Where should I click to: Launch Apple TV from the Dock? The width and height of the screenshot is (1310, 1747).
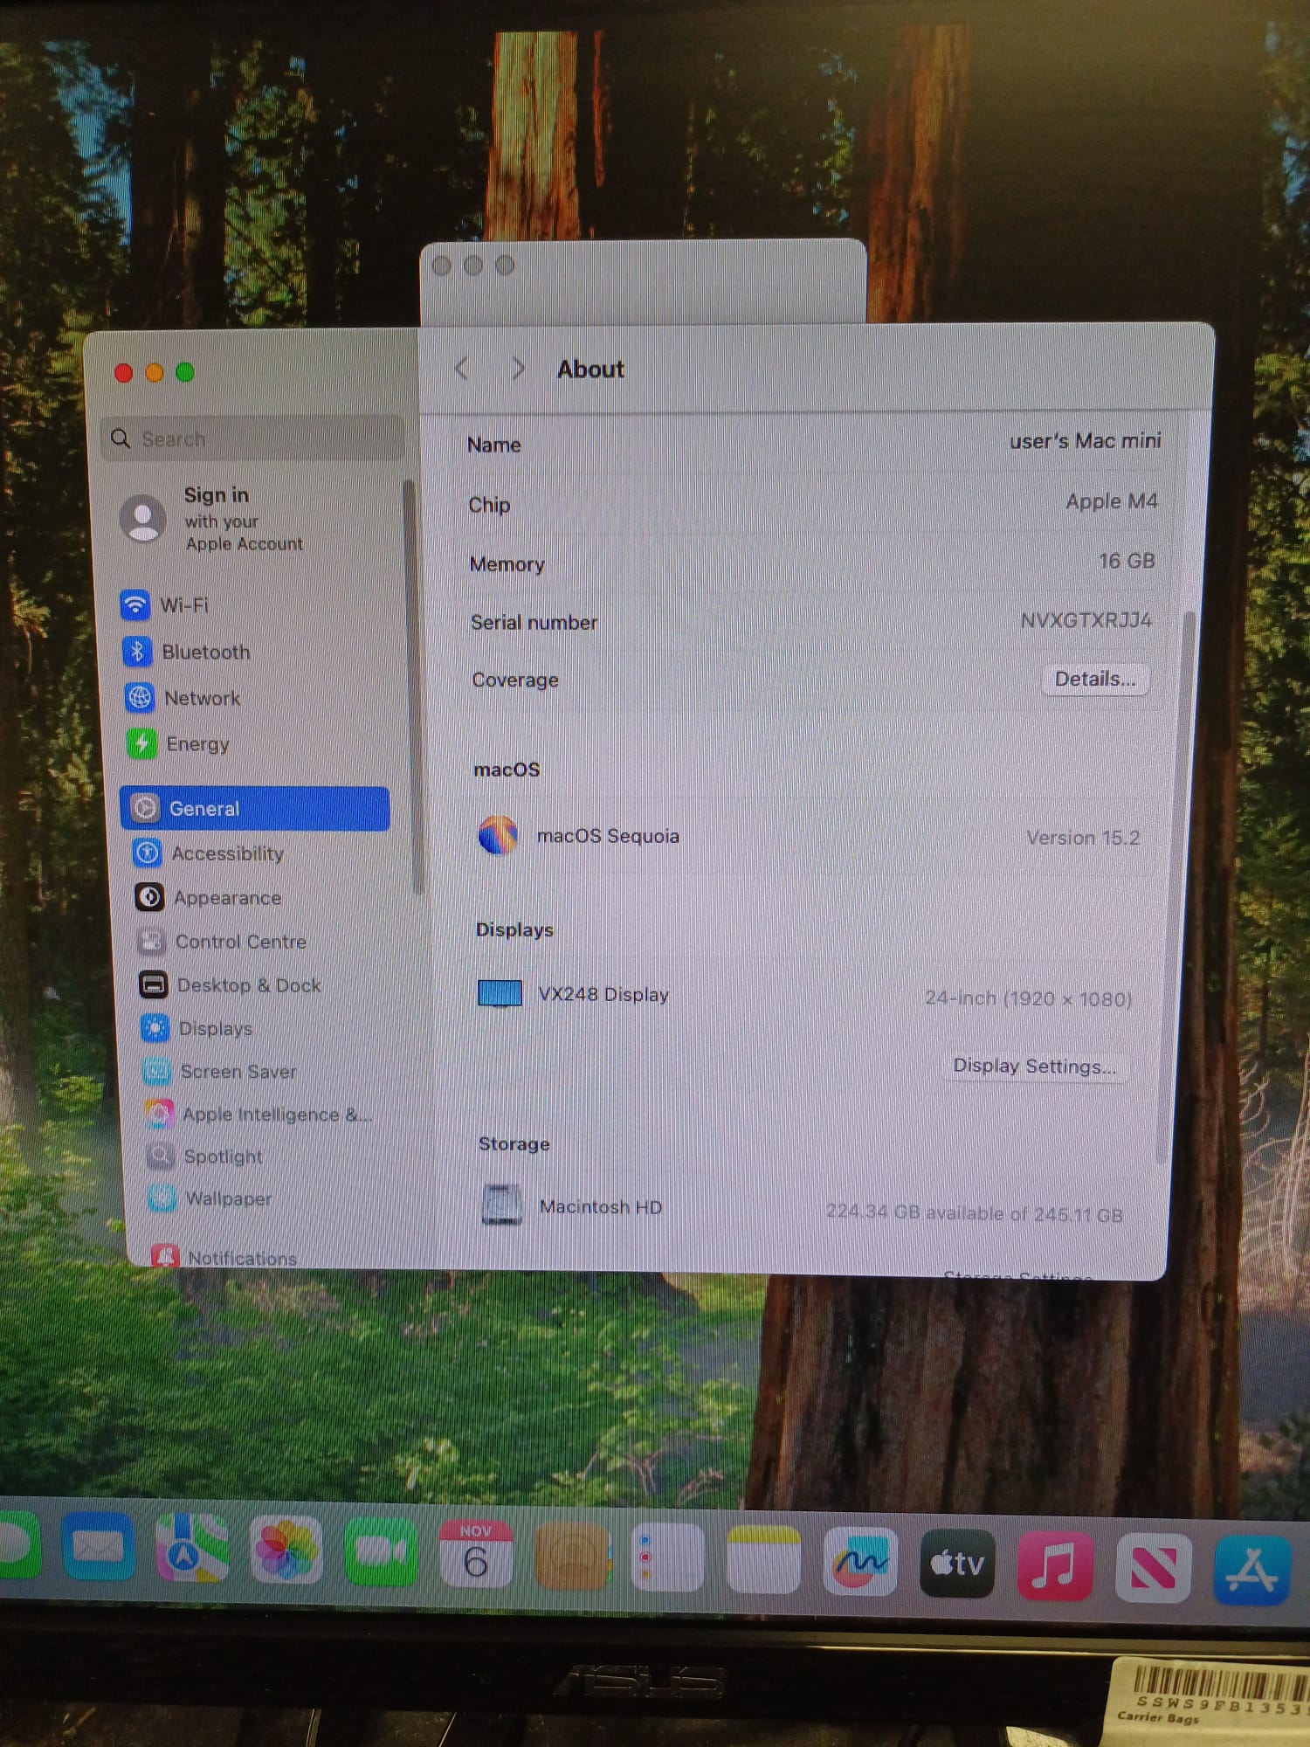tap(956, 1564)
